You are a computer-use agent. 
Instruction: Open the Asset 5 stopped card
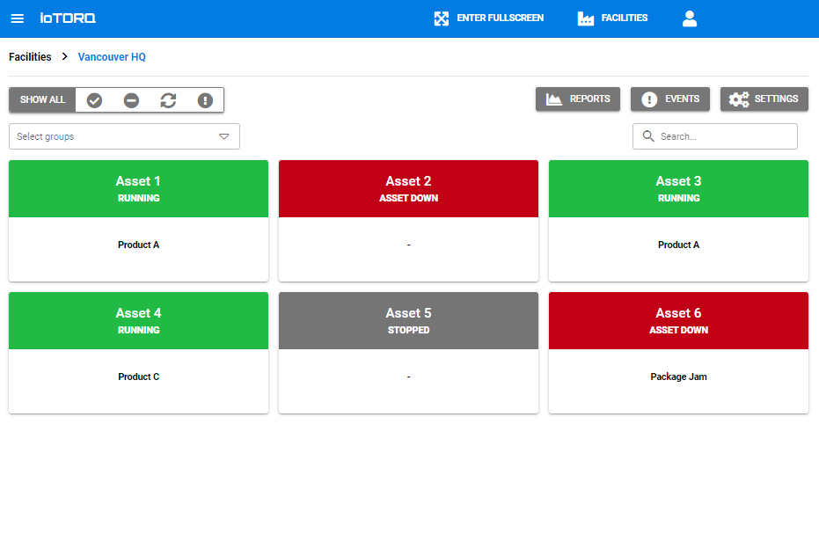click(408, 352)
